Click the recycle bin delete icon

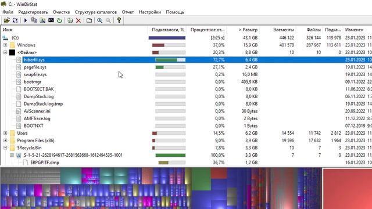[70, 20]
